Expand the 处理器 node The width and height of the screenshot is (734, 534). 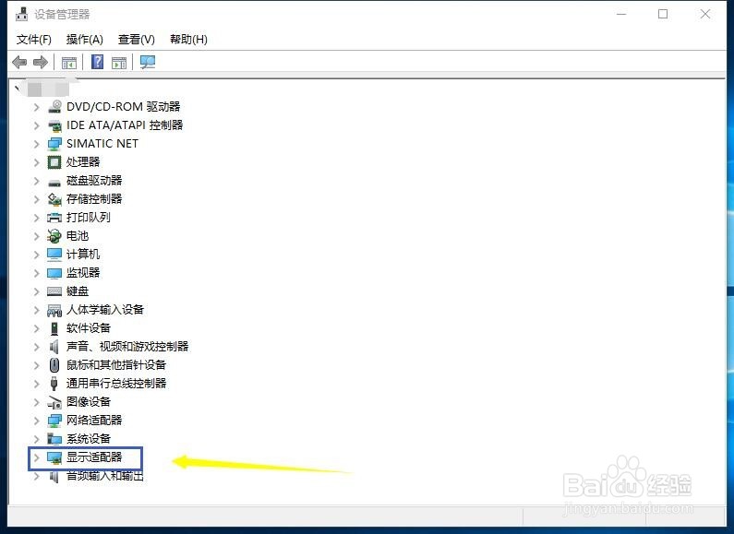click(x=37, y=162)
